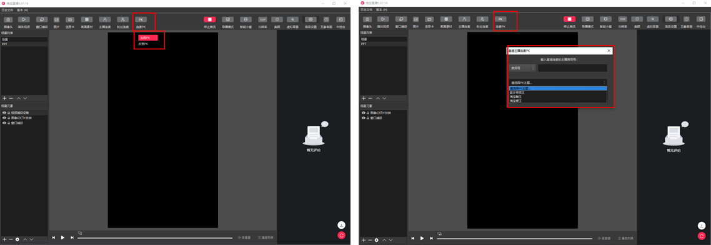
Task: Toggle eye of 视频捕获设备 in left window
Action: [x=4, y=112]
